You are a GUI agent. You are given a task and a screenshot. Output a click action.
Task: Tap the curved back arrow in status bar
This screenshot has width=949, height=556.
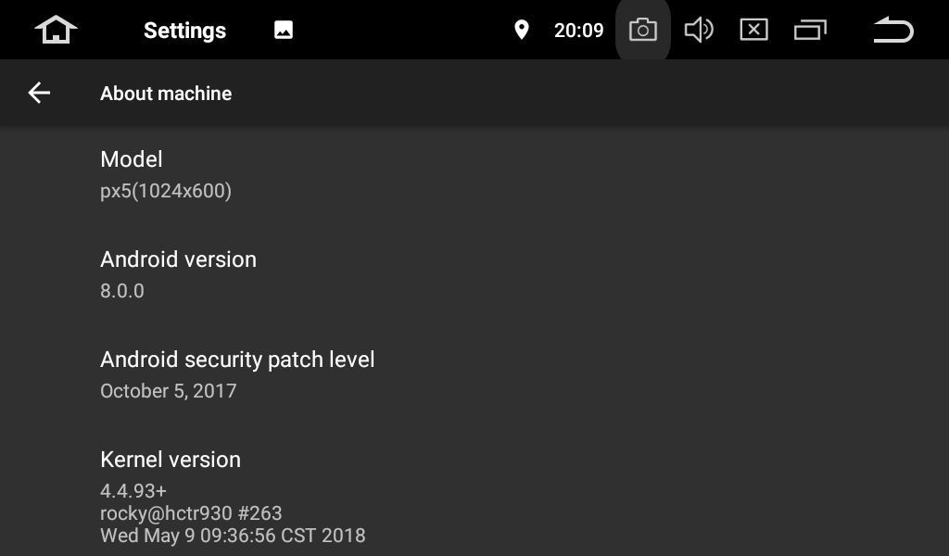pos(893,30)
